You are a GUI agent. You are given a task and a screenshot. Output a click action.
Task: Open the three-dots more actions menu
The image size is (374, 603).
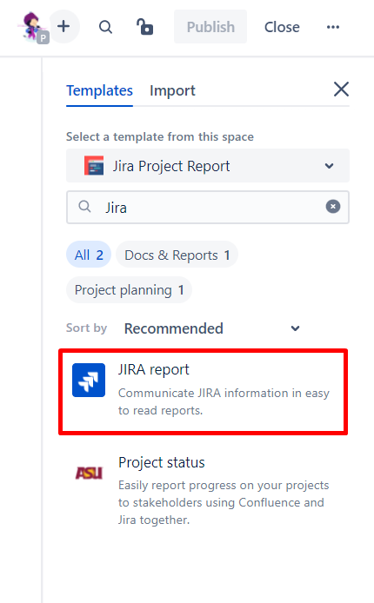click(333, 27)
